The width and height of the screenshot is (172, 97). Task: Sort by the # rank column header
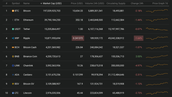(x=6, y=3)
